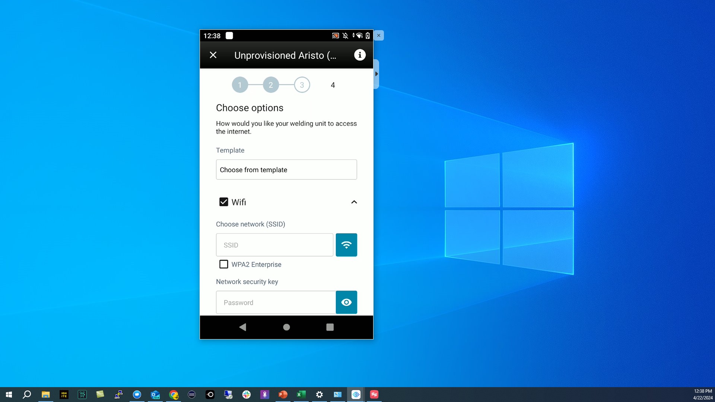Open the purple app icon on the taskbar
The width and height of the screenshot is (715, 402).
click(265, 395)
